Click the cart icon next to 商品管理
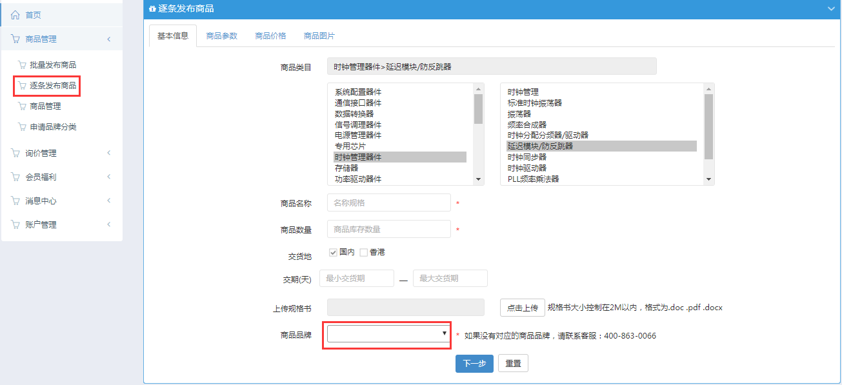 15,39
